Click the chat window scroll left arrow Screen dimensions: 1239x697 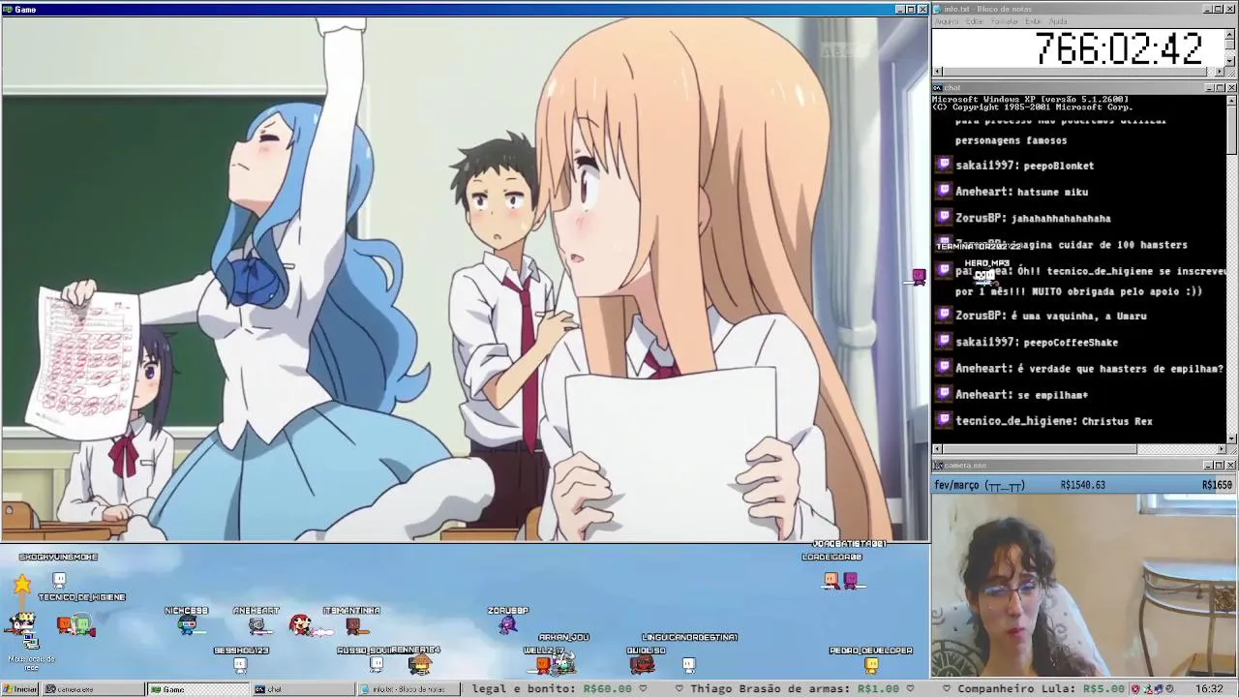[938, 449]
